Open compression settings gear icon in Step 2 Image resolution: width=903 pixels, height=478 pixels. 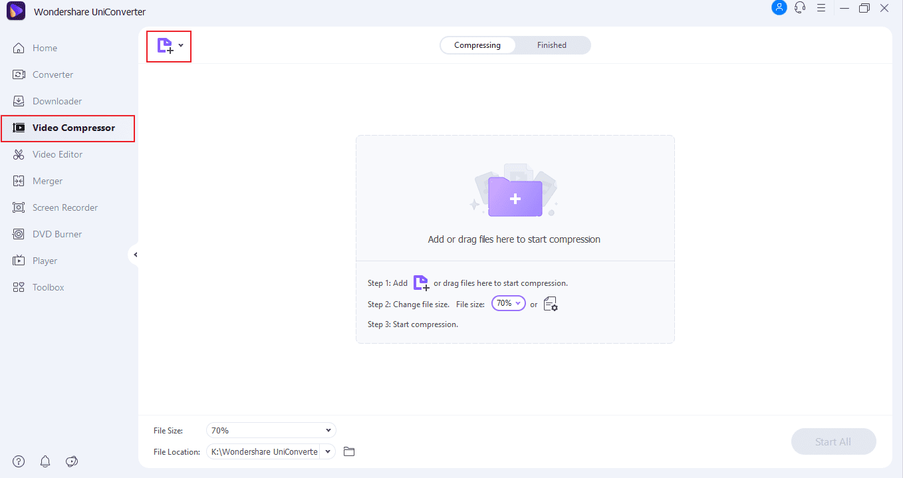tap(551, 304)
